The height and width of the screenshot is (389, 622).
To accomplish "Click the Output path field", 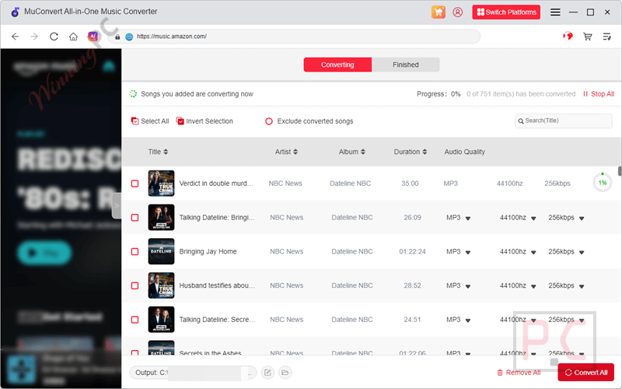I will coord(193,373).
